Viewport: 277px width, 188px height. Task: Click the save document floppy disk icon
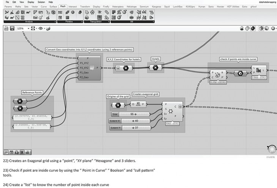pos(12,28)
